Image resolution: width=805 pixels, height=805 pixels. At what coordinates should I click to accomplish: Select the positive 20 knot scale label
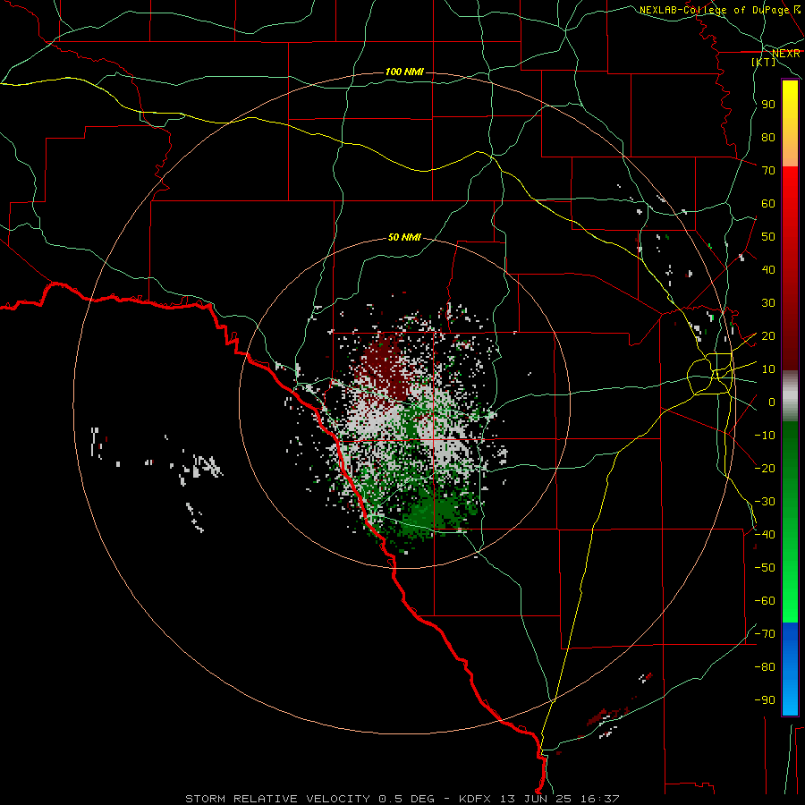coord(768,335)
